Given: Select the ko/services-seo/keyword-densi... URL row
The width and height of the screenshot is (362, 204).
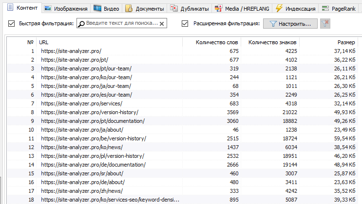Looking at the screenshot, I should [182, 200].
